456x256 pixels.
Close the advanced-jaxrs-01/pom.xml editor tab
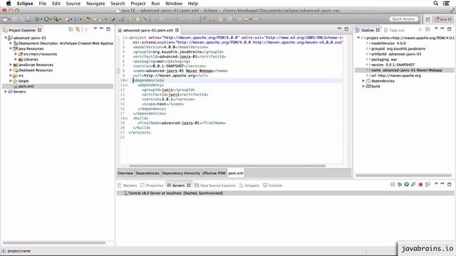(177, 30)
